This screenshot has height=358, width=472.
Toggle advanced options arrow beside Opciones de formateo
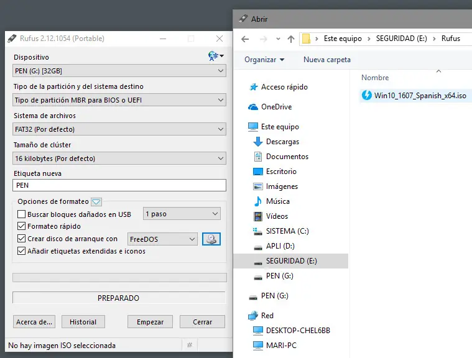coord(96,201)
